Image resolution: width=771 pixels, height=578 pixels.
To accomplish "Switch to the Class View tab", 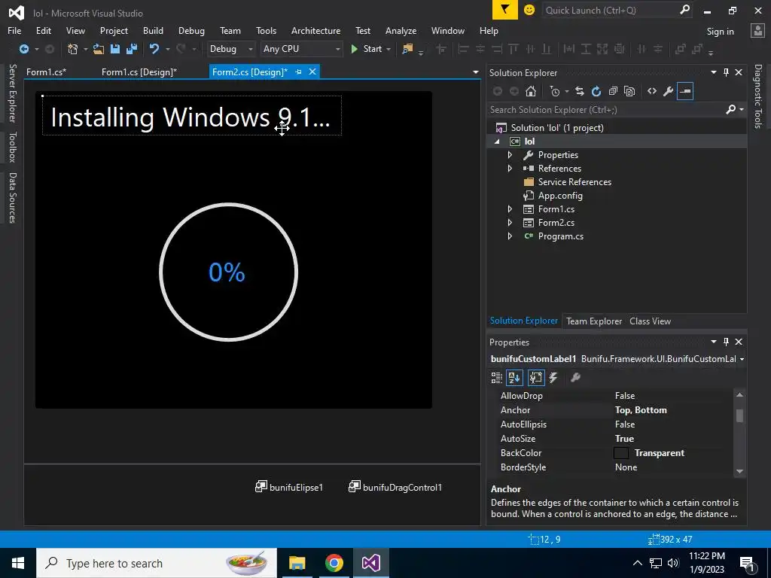I will [x=650, y=321].
